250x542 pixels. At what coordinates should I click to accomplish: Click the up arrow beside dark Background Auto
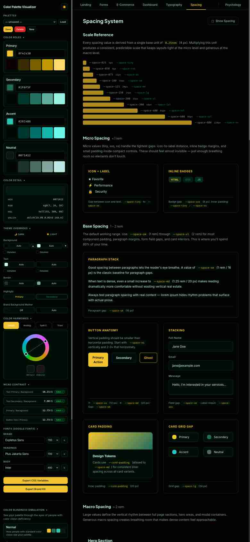(33, 246)
